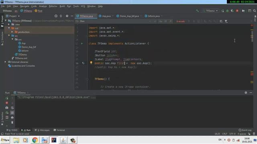Image resolution: width=257 pixels, height=144 pixels.
Task: Click the green Debug bug icon
Action: coord(227,11)
